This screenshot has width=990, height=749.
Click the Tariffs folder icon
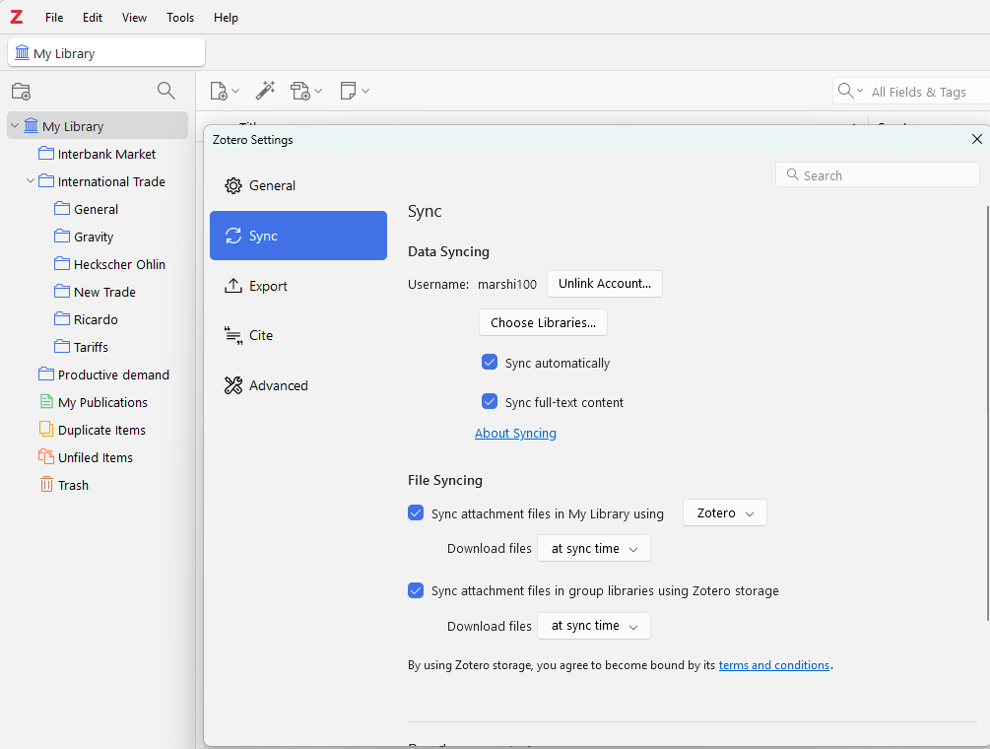pos(62,347)
